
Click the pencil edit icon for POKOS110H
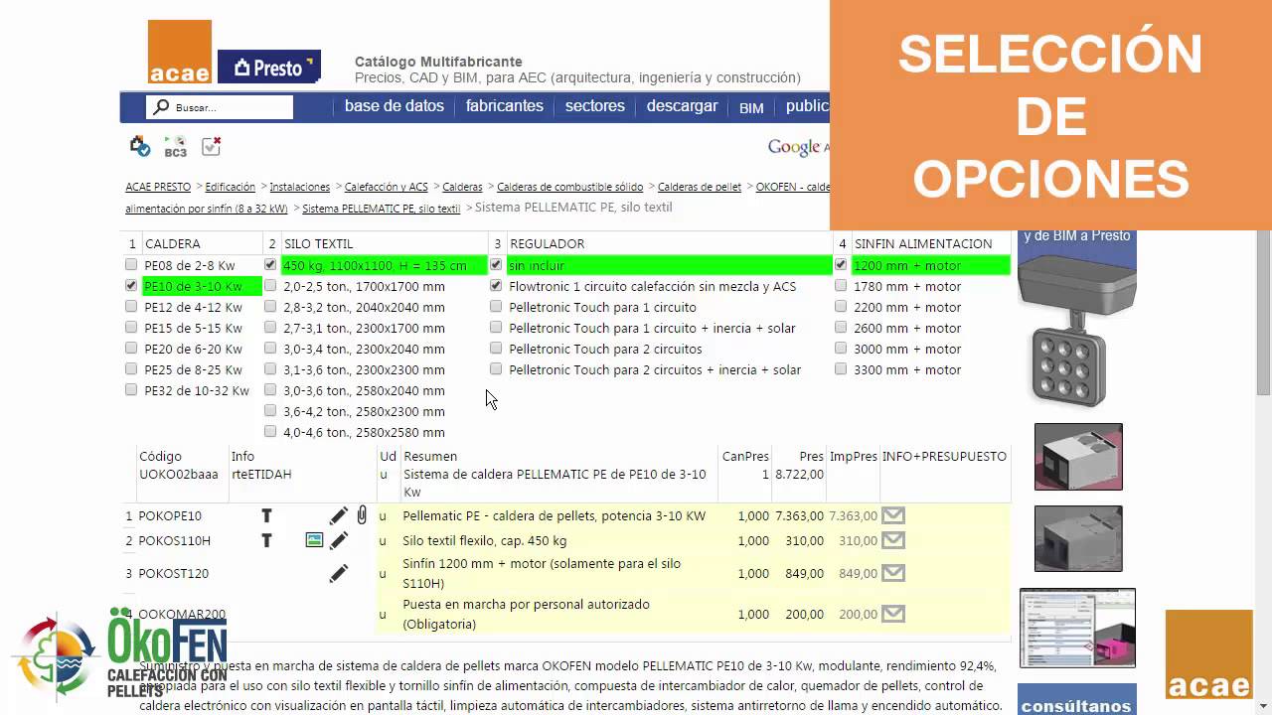[x=339, y=540]
